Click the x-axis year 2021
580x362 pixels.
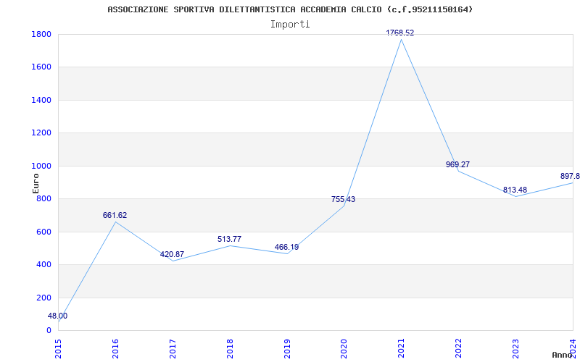(x=402, y=348)
